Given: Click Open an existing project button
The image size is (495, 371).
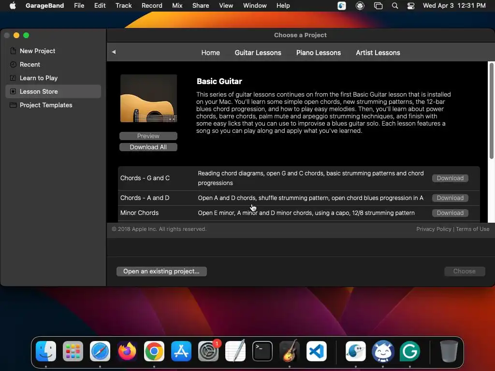Looking at the screenshot, I should [x=161, y=271].
